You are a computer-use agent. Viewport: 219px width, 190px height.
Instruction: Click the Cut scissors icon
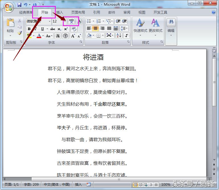20,20
